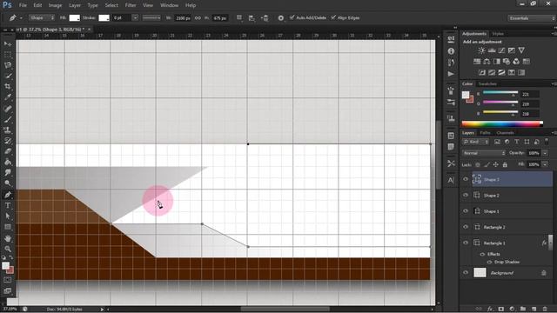Image resolution: width=557 pixels, height=313 pixels.
Task: Select the Path Selection arrow tool
Action: tap(8, 216)
